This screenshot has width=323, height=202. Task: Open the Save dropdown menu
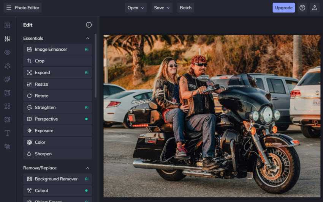click(162, 8)
